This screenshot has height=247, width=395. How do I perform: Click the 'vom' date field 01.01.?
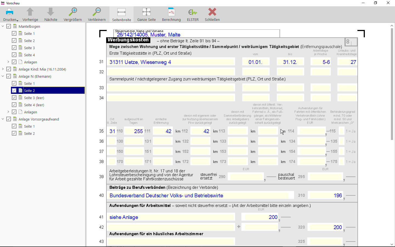point(256,62)
